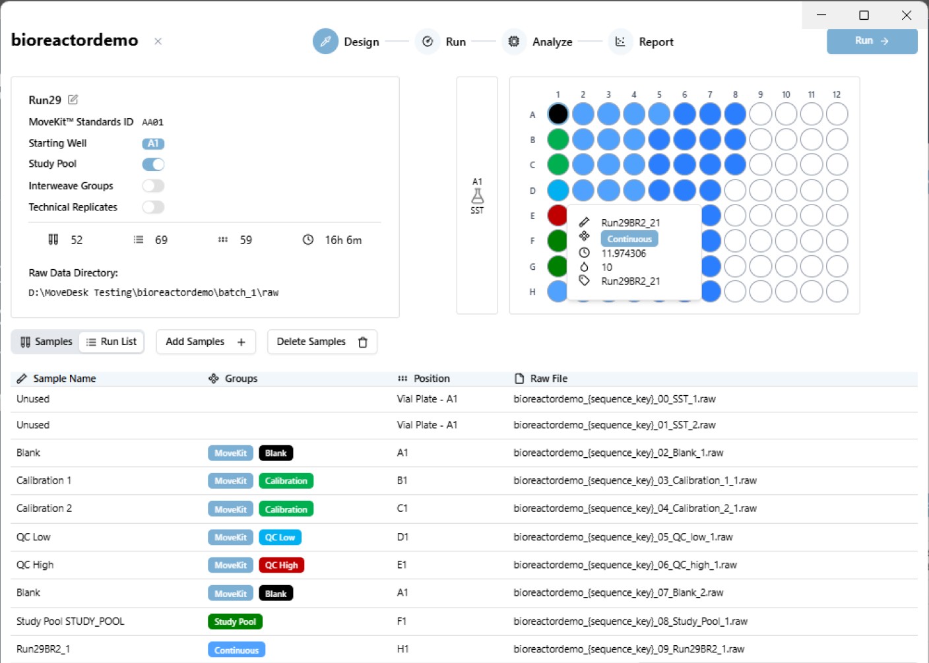Close the bioreactordemo project tab

(x=158, y=41)
